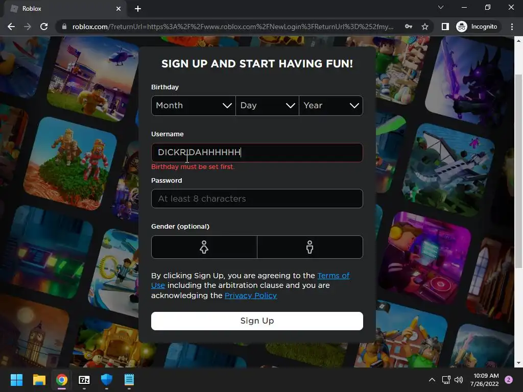The height and width of the screenshot is (392, 523).
Task: Expand the Month birthday dropdown
Action: pos(194,106)
